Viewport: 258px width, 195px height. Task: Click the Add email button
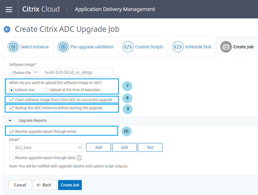[99, 147]
